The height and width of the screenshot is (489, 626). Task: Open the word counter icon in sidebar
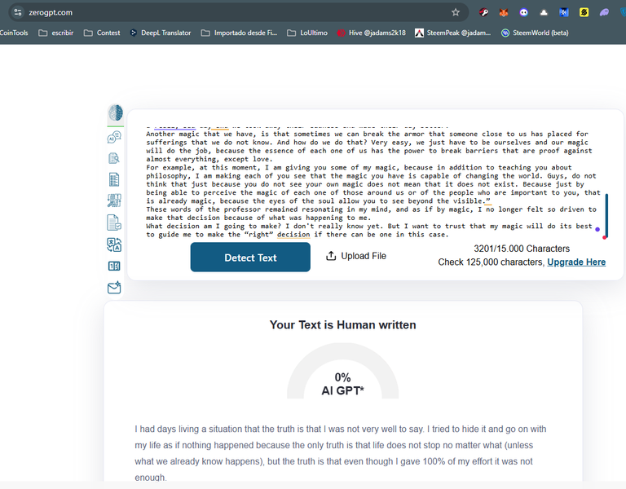pos(114,266)
